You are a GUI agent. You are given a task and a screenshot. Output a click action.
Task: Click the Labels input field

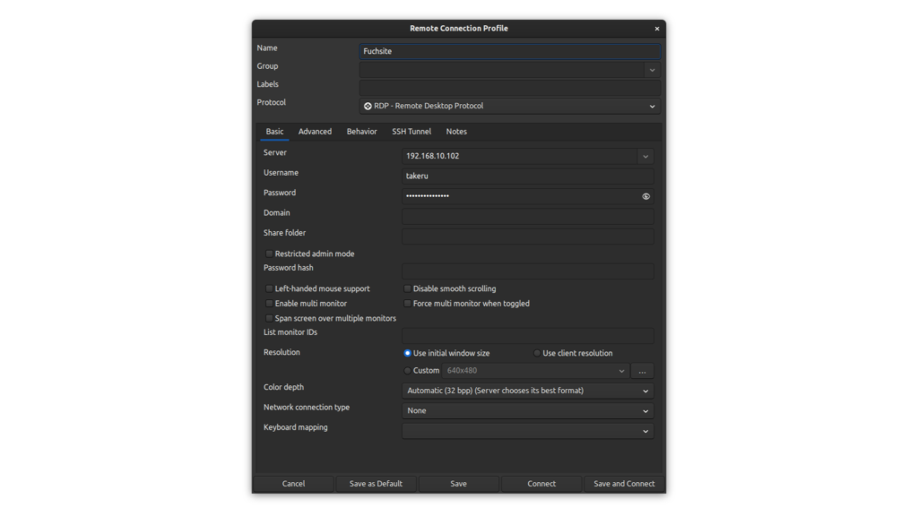(510, 88)
